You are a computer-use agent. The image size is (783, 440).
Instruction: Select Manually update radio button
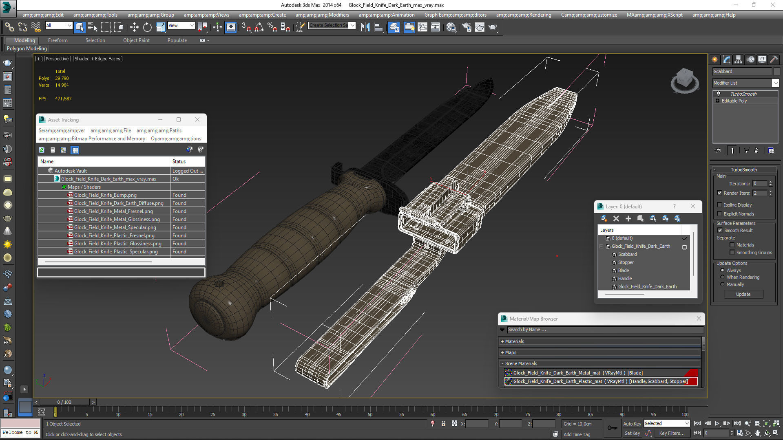coord(723,284)
